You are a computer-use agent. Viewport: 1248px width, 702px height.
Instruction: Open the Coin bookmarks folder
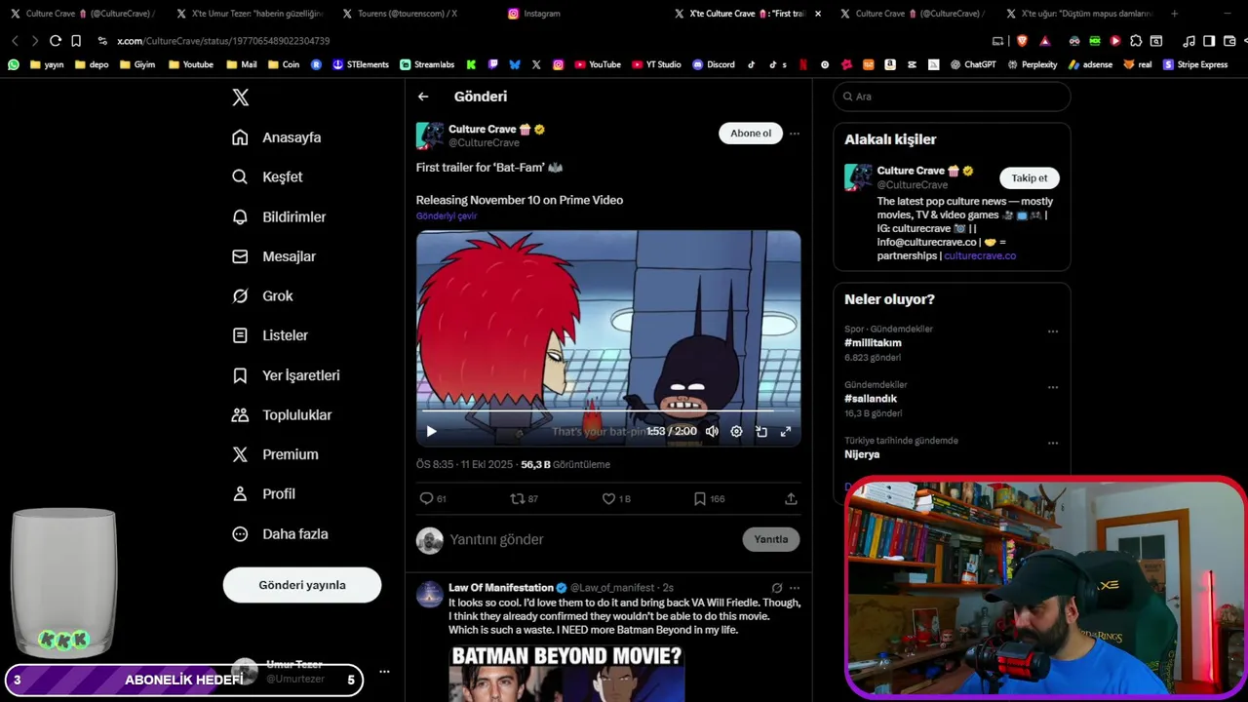point(284,64)
